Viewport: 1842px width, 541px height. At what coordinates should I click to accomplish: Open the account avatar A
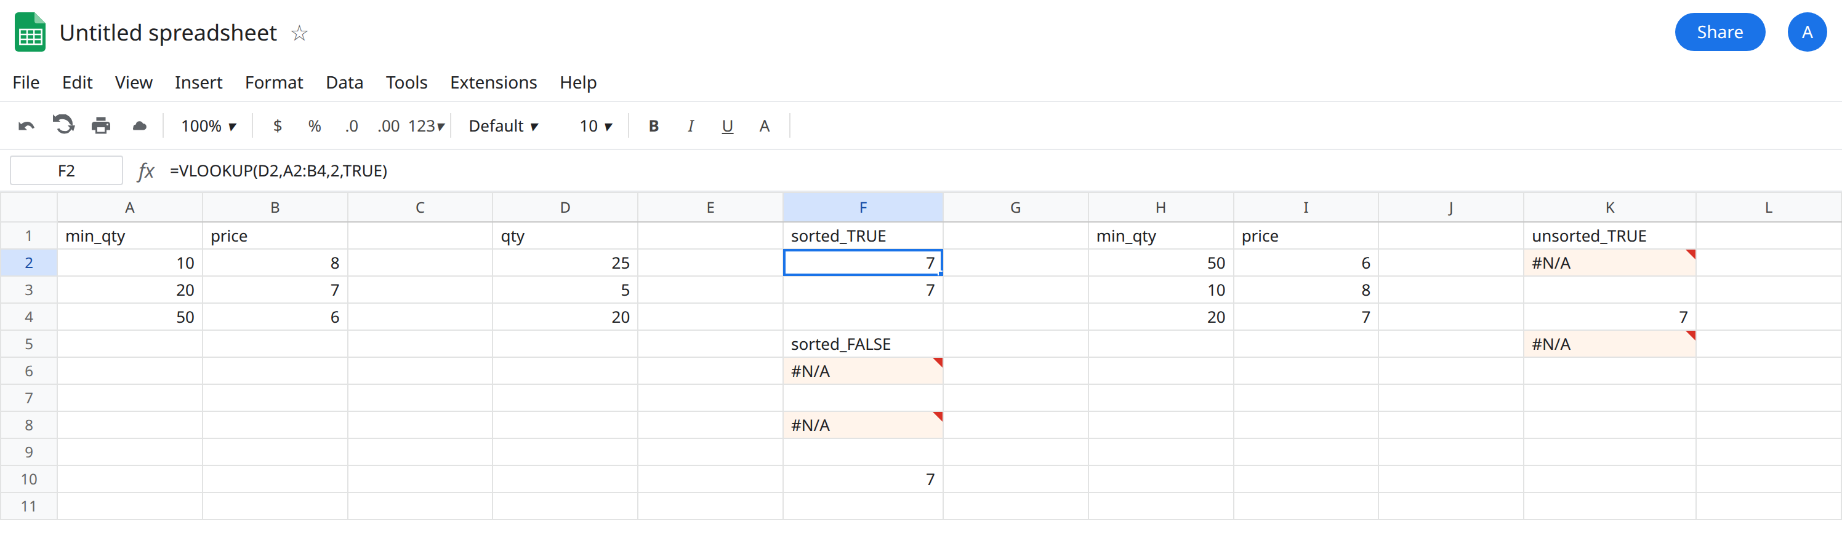pyautogui.click(x=1807, y=32)
